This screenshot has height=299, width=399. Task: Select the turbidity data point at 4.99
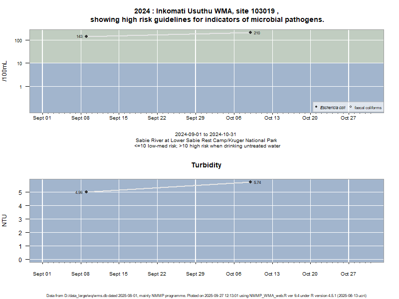click(x=86, y=192)
